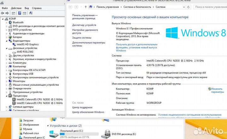Collapse the Дисковые устройства category
The image size is (227, 139).
[7, 48]
